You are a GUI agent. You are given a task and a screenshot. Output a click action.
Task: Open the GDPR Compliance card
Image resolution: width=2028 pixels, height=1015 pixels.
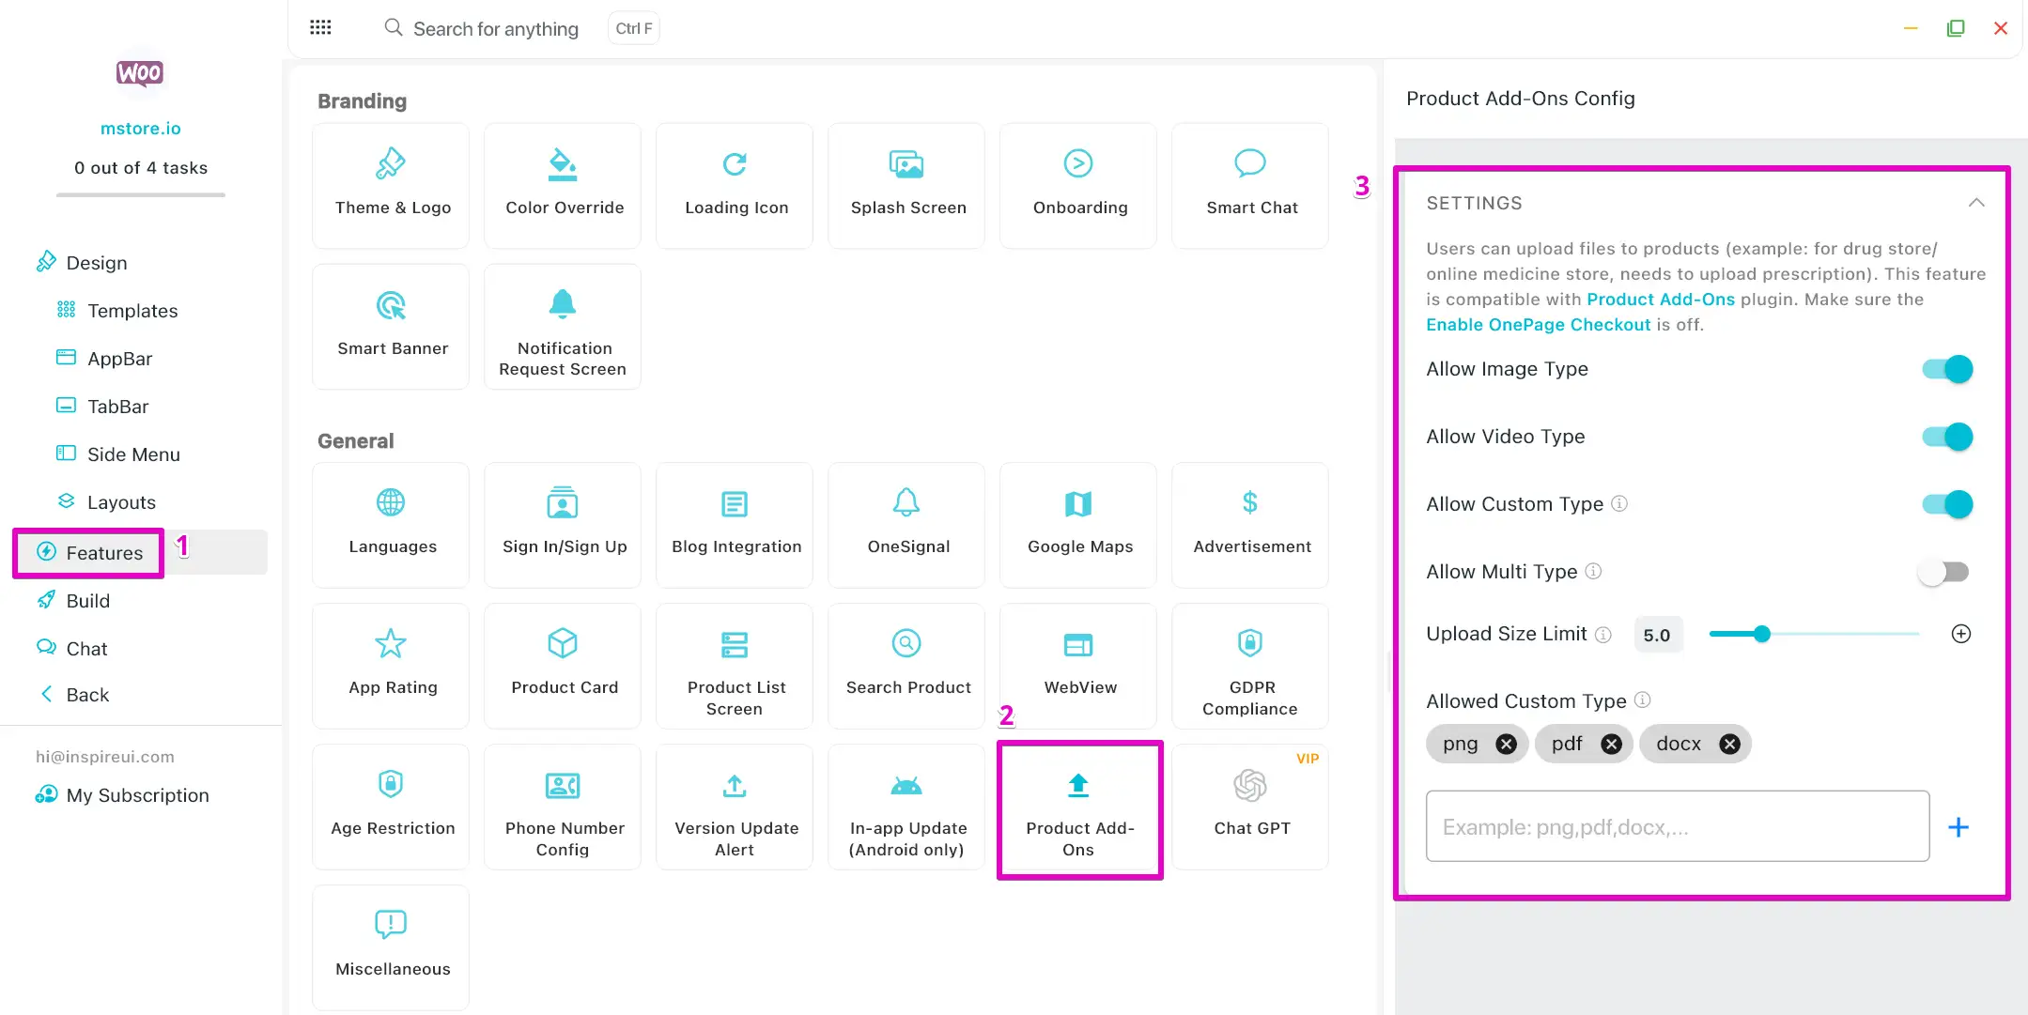[x=1250, y=665]
